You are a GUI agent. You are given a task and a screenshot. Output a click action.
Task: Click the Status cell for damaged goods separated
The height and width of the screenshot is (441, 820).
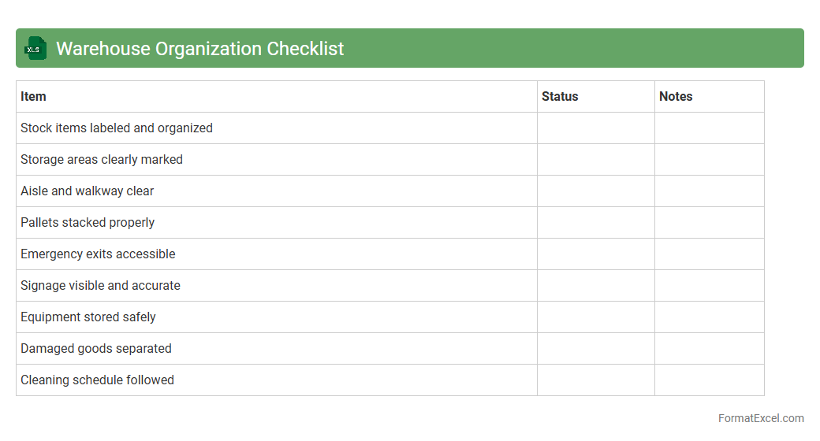[x=595, y=348]
